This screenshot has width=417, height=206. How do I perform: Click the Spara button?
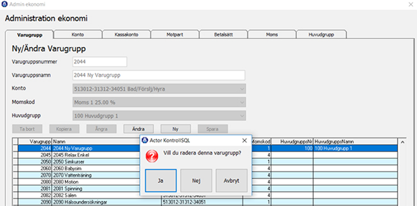[213, 129]
